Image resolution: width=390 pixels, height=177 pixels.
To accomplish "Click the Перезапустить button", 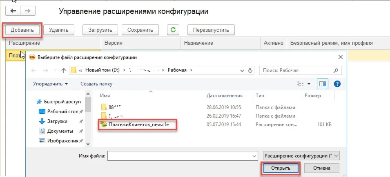I will click(x=211, y=30).
